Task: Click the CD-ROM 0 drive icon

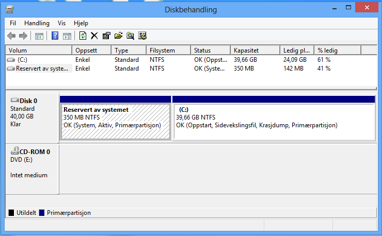Action: point(15,150)
